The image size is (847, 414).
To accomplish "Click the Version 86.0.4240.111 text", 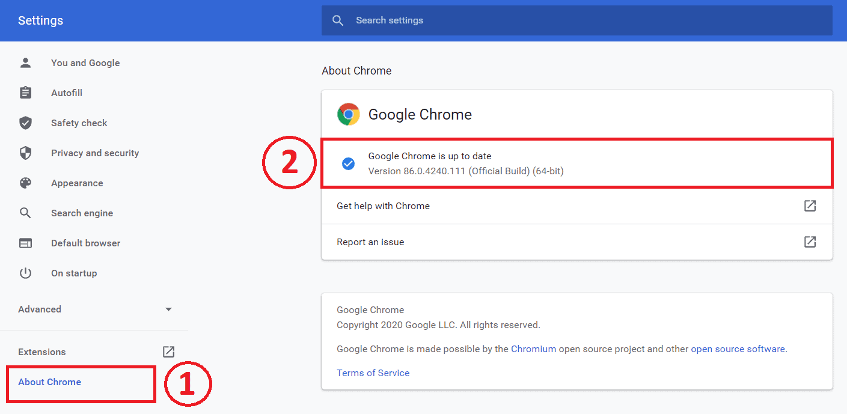I will pos(466,171).
